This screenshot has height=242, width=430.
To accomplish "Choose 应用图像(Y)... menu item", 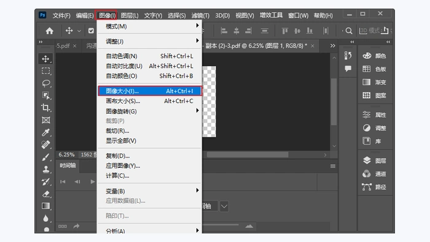I will point(149,165).
